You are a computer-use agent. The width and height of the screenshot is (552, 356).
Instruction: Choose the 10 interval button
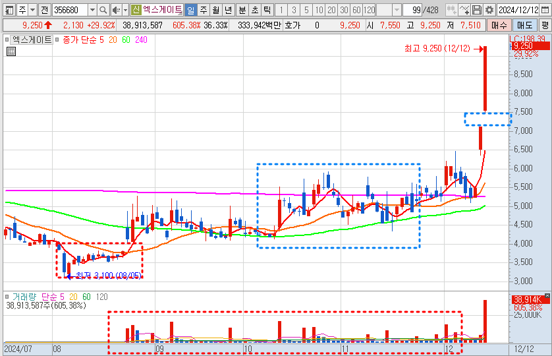(319, 10)
